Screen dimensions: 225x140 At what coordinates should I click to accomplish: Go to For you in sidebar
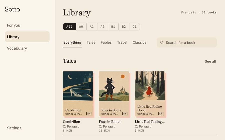coord(27,25)
